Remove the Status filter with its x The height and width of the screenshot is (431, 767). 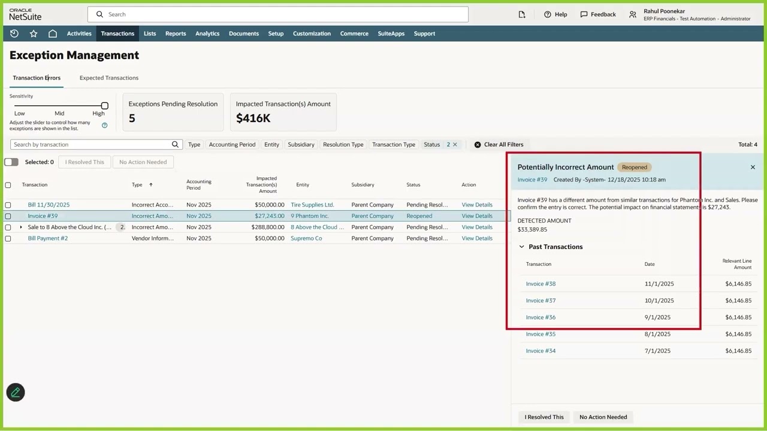tap(455, 144)
